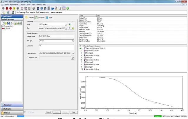Click the grayed last sequence toolbar icon

(20, 23)
